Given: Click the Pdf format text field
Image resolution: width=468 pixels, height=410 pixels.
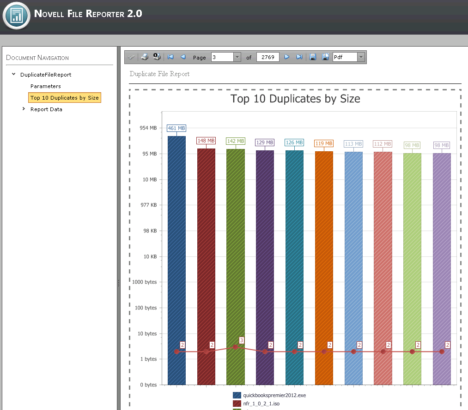Looking at the screenshot, I should [x=345, y=57].
